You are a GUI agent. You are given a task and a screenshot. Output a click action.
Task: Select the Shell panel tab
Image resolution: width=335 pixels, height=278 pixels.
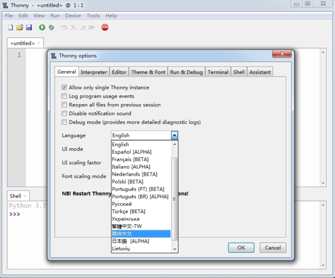pos(16,196)
